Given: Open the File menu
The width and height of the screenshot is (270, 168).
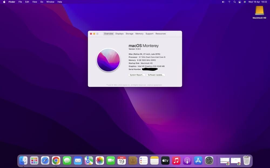Looking at the screenshot, I should (20, 2).
